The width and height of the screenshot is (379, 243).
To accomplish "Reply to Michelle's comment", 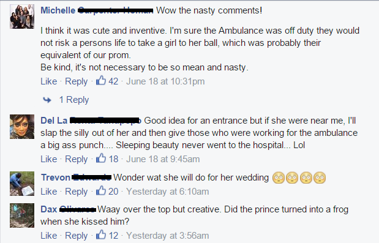I will pos(76,81).
